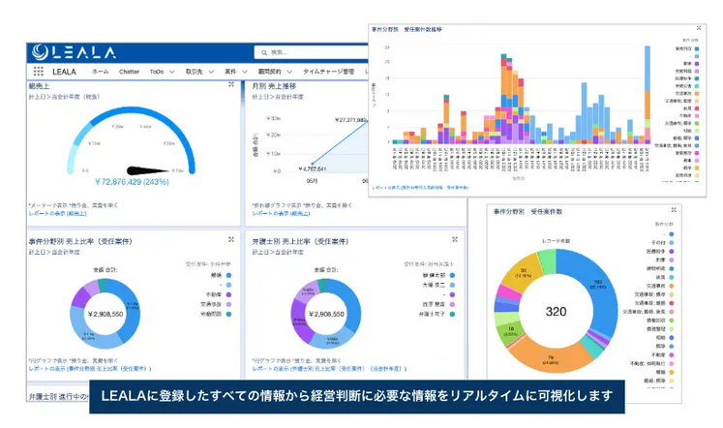Click the 労働問題 teal legend dot in 事件分野別 売上比率
This screenshot has height=428, width=723.
(228, 314)
